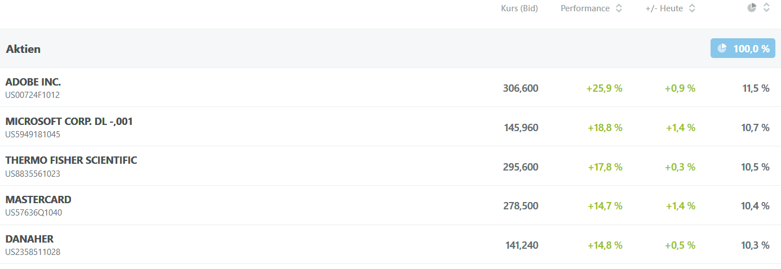Click the 100,0 % allocation badge

coord(743,49)
